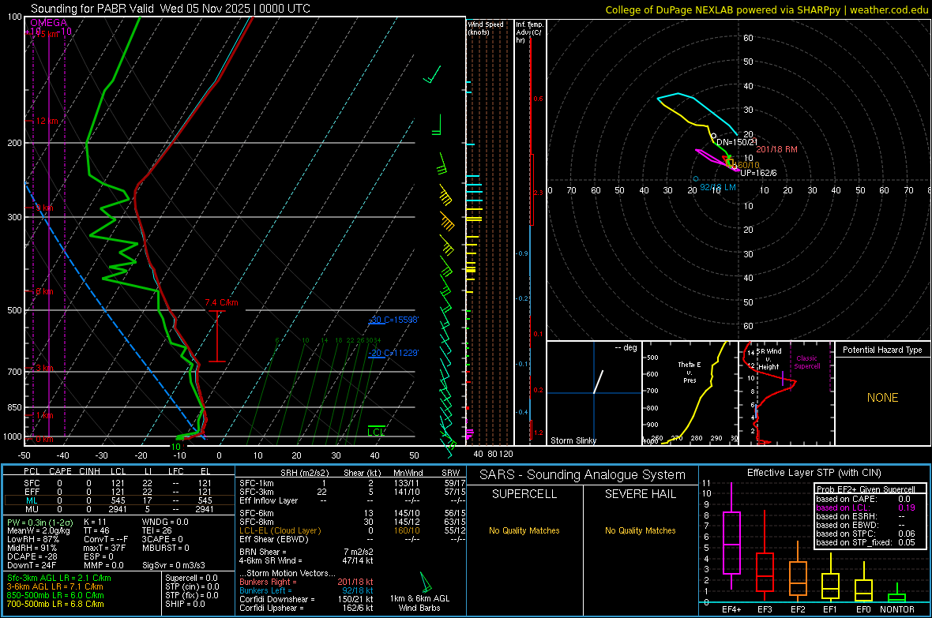The width and height of the screenshot is (932, 618).
Task: Click the 'TEI = 26' value
Action: (x=157, y=530)
